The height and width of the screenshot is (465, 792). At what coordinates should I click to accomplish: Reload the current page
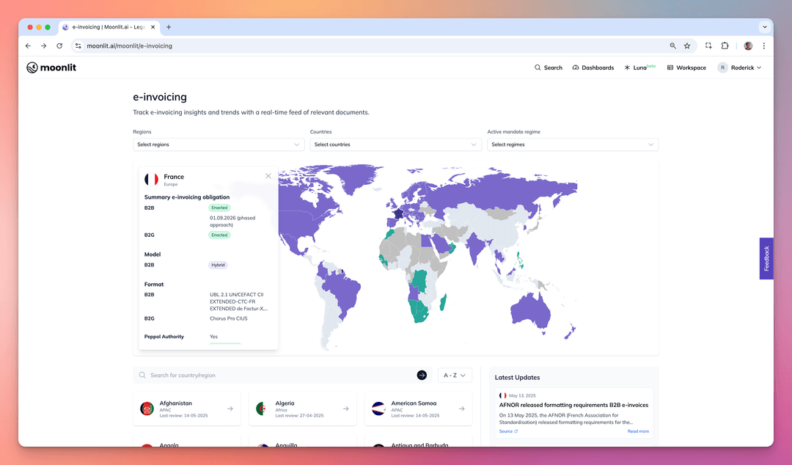click(x=59, y=45)
